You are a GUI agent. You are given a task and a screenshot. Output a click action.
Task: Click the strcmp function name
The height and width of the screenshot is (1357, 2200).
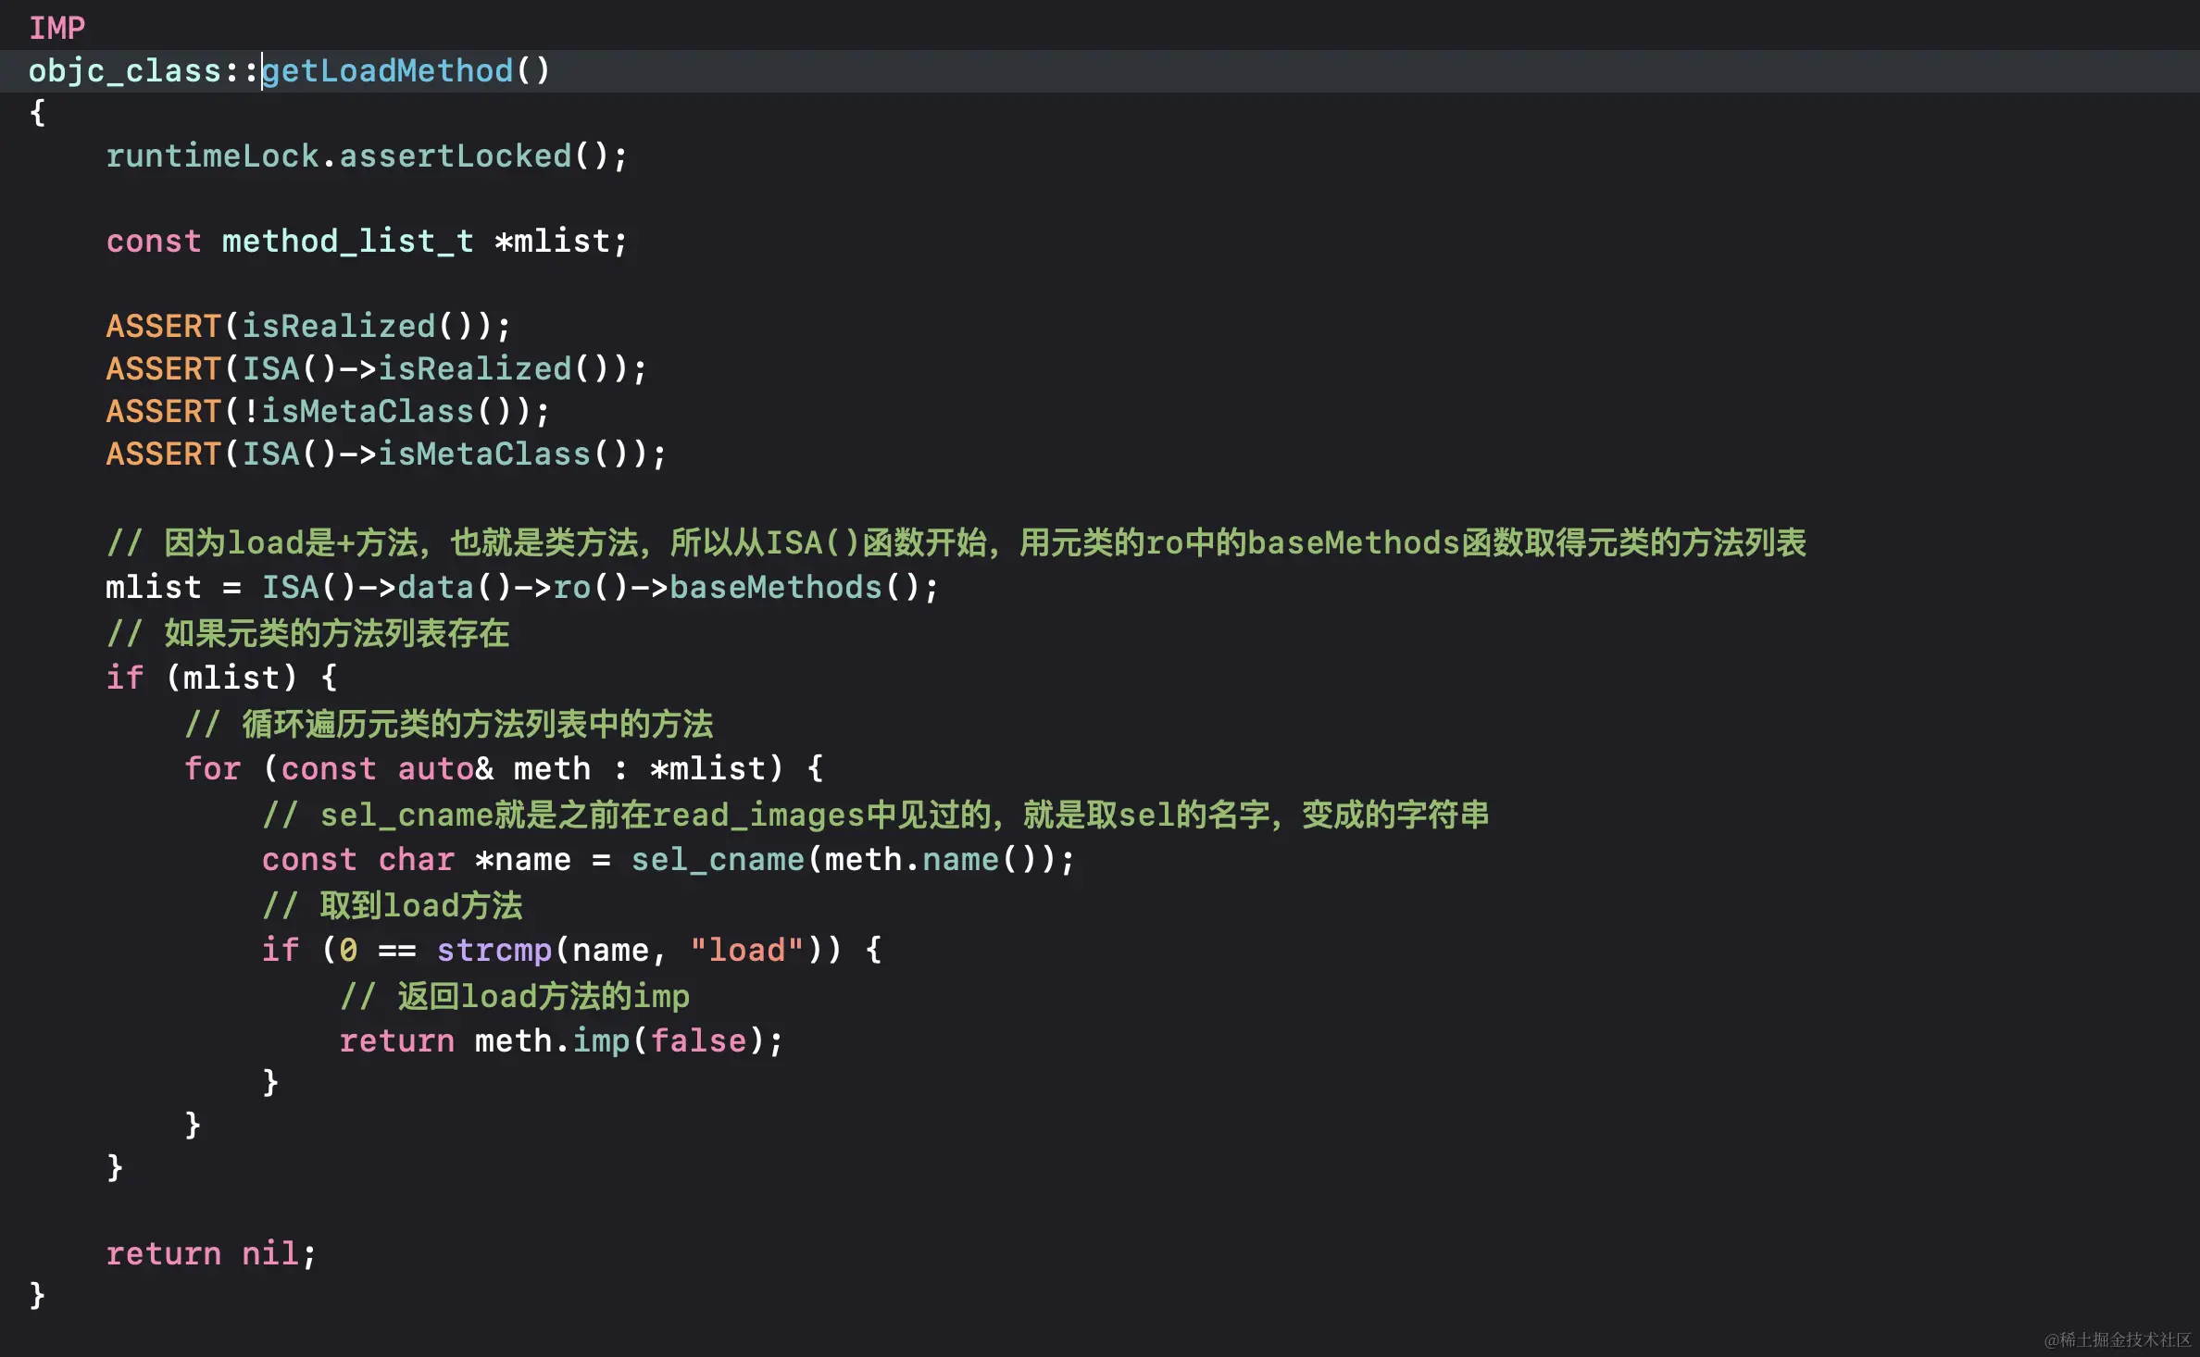pos(494,950)
